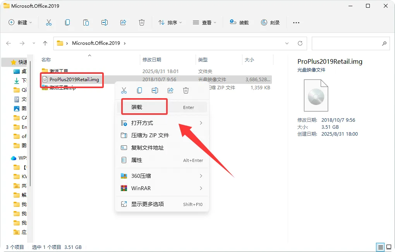
Task: Open recent locations chevron dropdown
Action: pos(34,43)
